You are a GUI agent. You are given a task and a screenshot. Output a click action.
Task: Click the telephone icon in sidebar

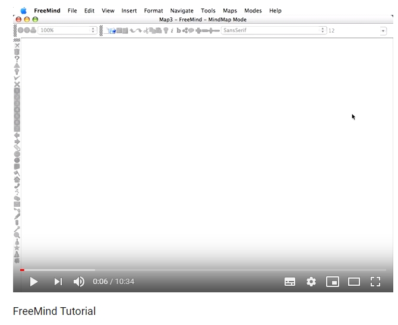[x=17, y=185]
